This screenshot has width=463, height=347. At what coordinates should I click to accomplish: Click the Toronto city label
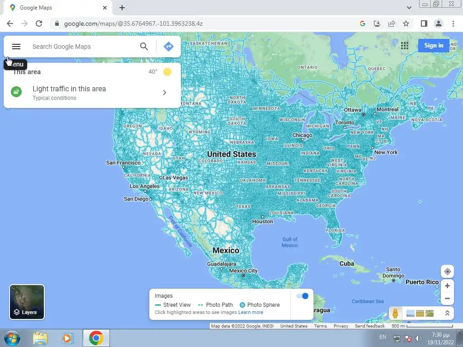pos(345,122)
